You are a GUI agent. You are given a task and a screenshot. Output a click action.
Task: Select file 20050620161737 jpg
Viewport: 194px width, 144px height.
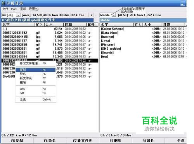coord(50,41)
